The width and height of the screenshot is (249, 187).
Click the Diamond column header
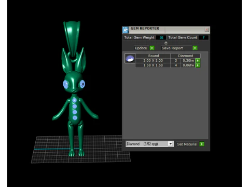186,56
